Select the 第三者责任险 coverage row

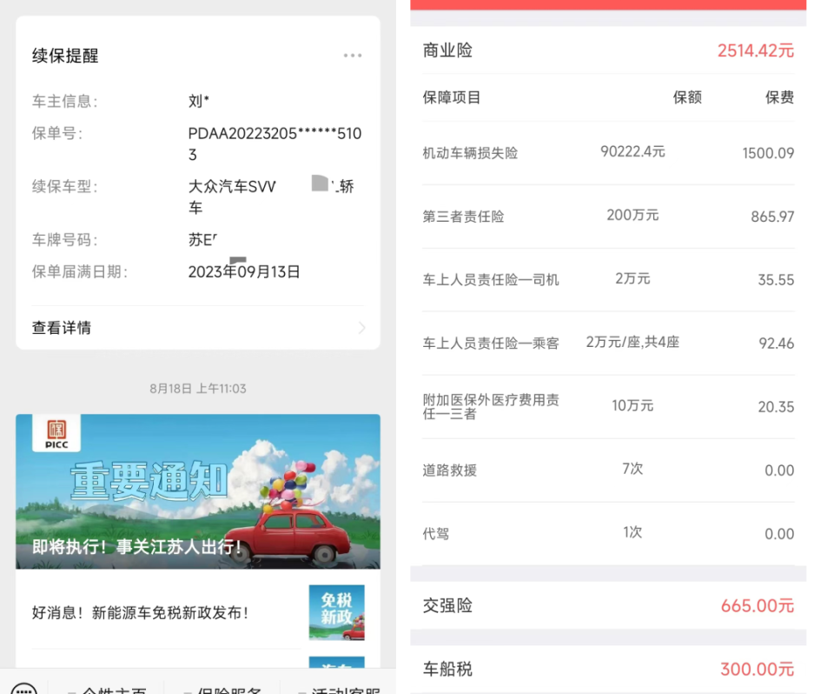tap(606, 216)
